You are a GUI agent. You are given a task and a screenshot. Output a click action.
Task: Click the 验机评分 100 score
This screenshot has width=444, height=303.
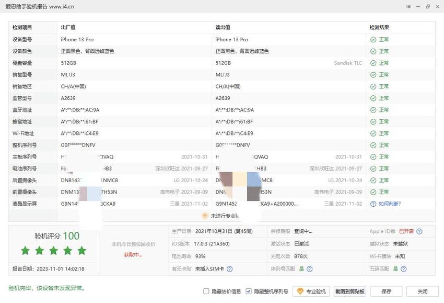point(57,236)
